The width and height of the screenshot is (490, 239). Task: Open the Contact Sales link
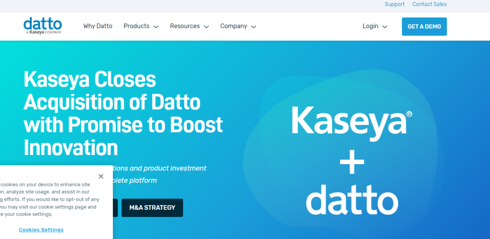coord(429,4)
